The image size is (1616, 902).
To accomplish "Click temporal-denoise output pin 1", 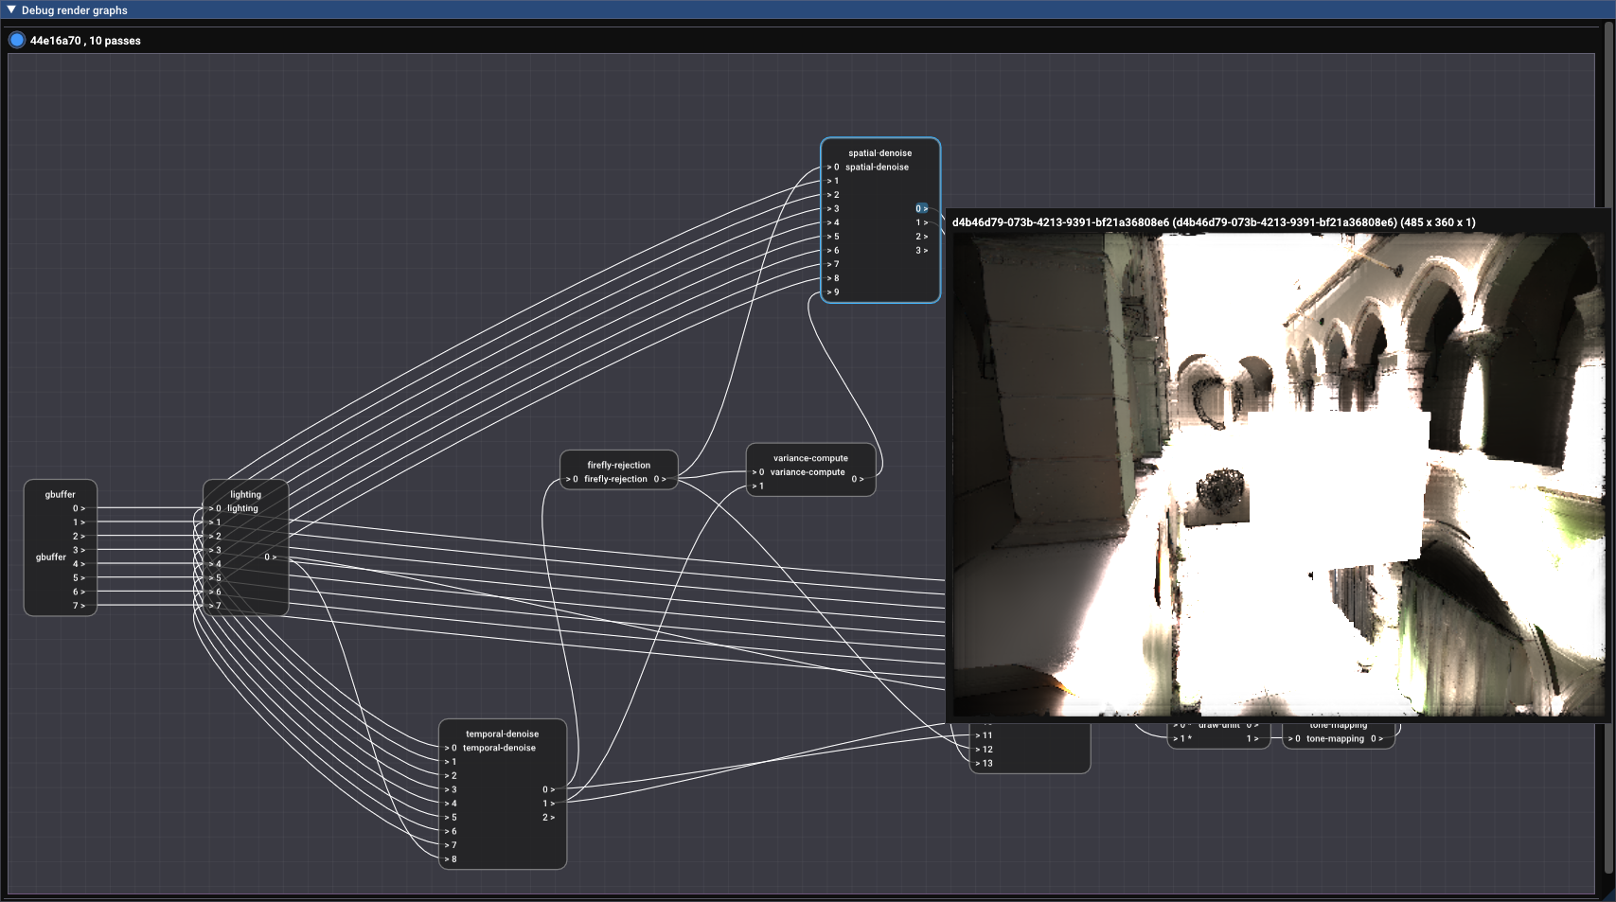I will (x=548, y=804).
